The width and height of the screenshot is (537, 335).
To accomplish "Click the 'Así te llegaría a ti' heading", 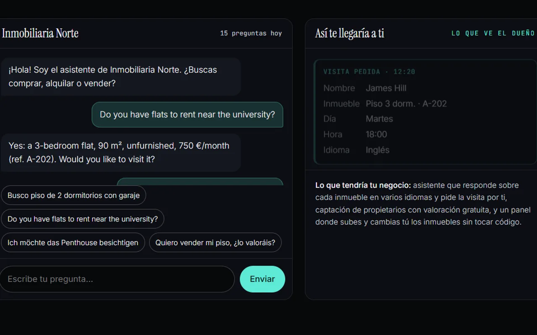I will pos(349,33).
